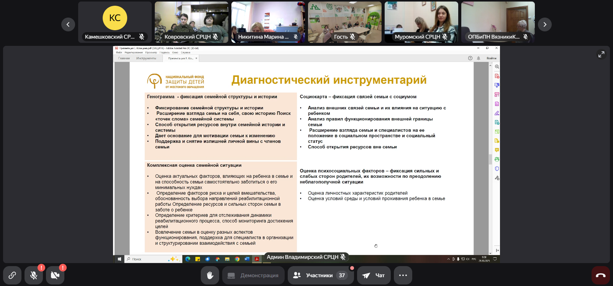This screenshot has width=613, height=286.
Task: Show next participants in video strip
Action: [544, 24]
